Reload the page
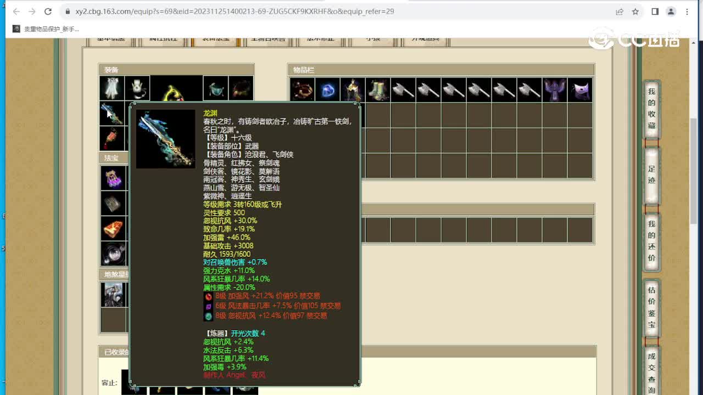 (48, 11)
